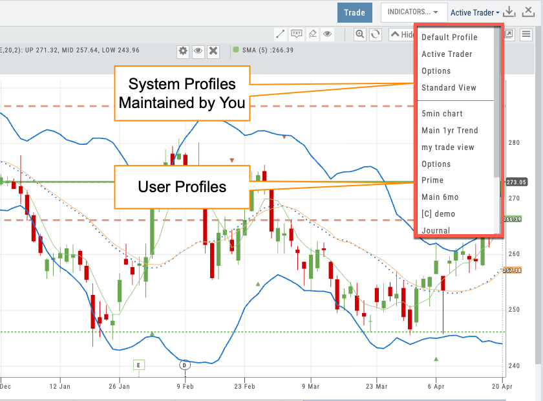
Task: Click the delete profile X icon
Action: [527, 12]
